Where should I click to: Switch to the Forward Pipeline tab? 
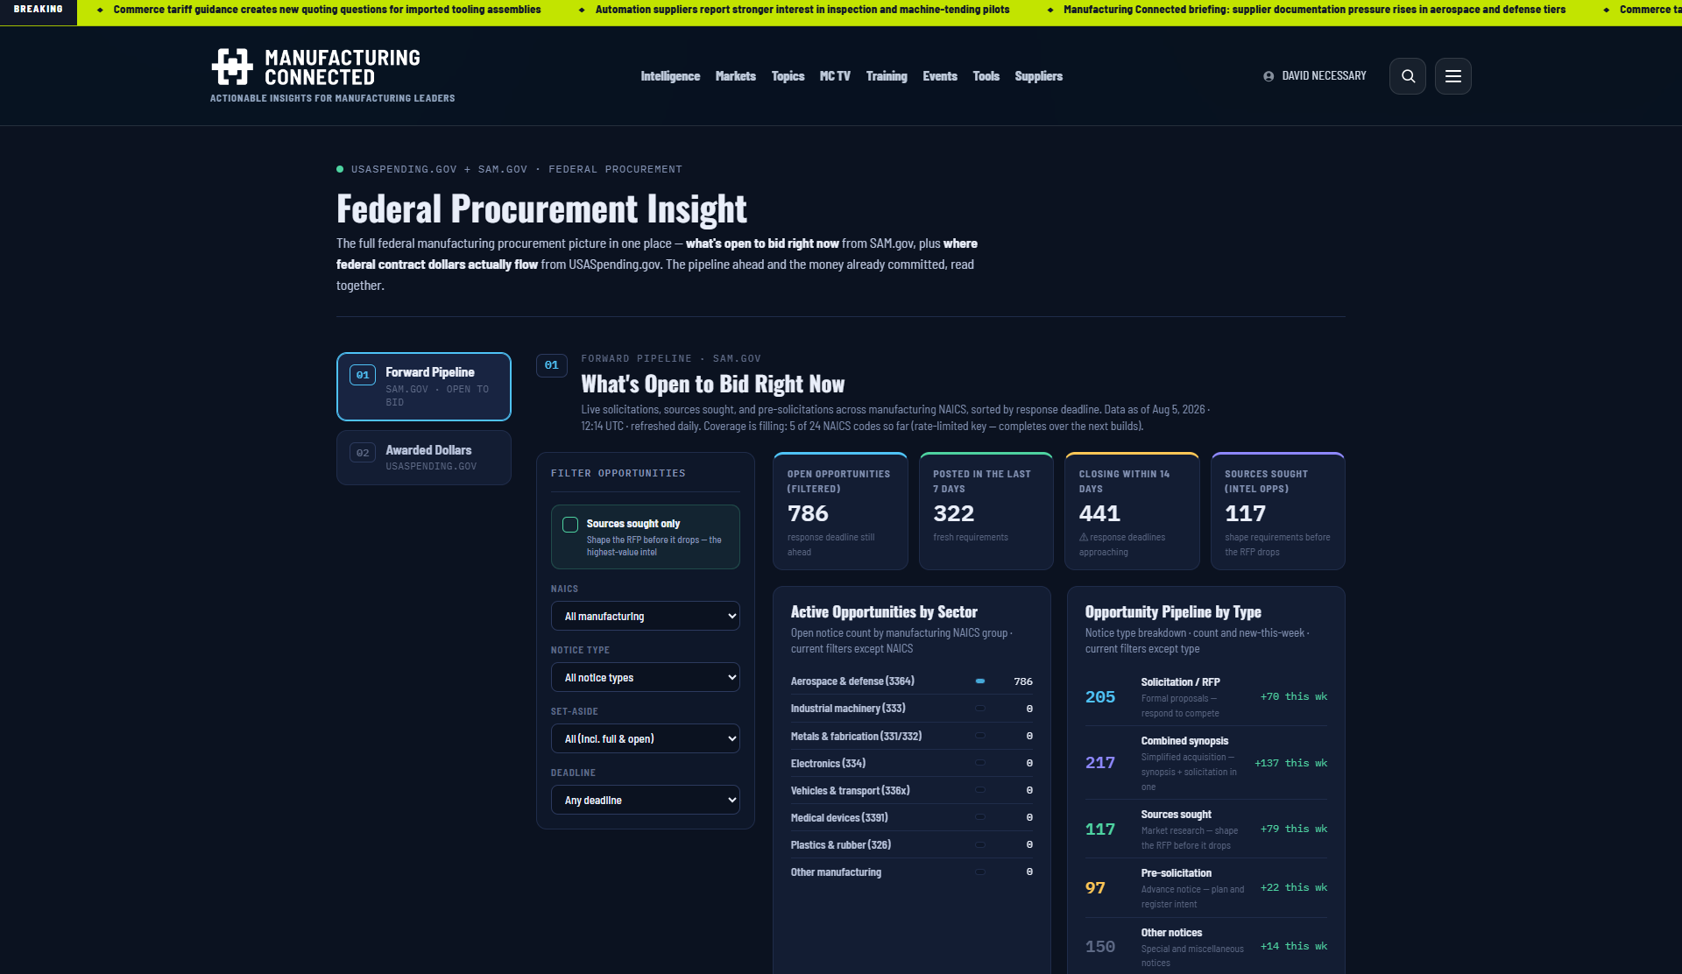424,386
